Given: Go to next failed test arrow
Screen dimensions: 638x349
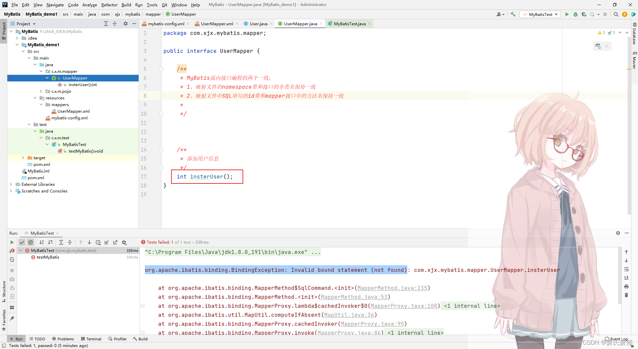Looking at the screenshot, I should point(89,242).
